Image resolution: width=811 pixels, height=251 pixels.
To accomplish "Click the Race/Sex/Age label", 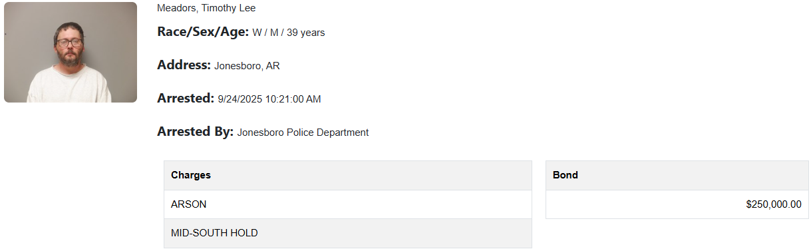I will (x=203, y=31).
